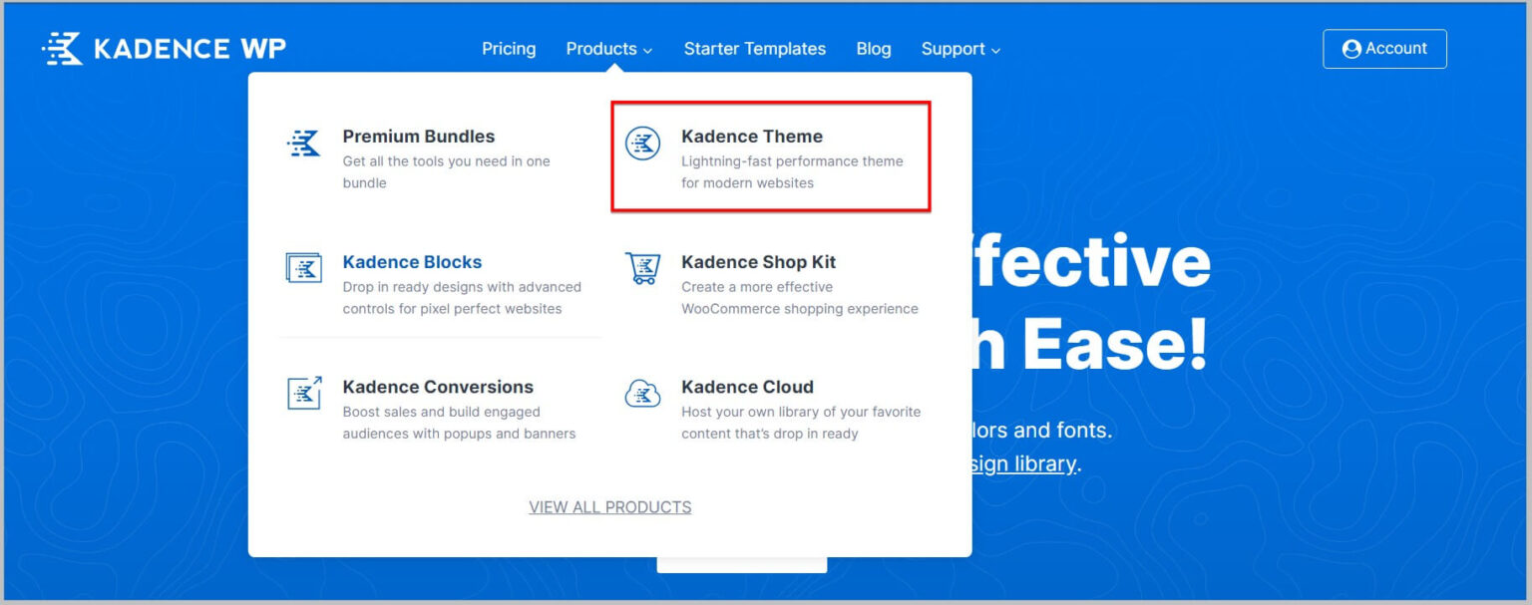Select the Kadence Blocks icon

pyautogui.click(x=302, y=267)
